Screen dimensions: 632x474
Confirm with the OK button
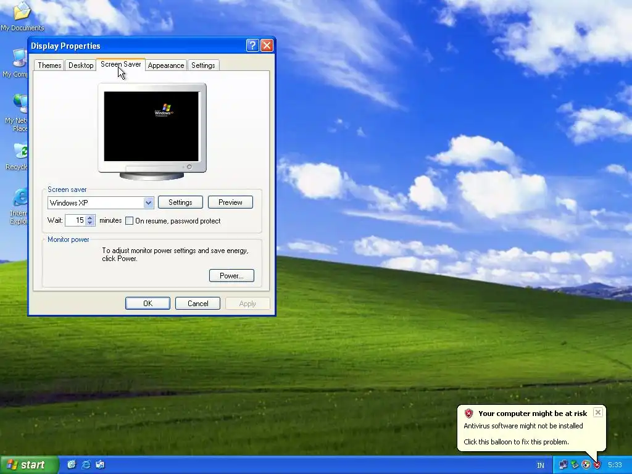pos(148,304)
